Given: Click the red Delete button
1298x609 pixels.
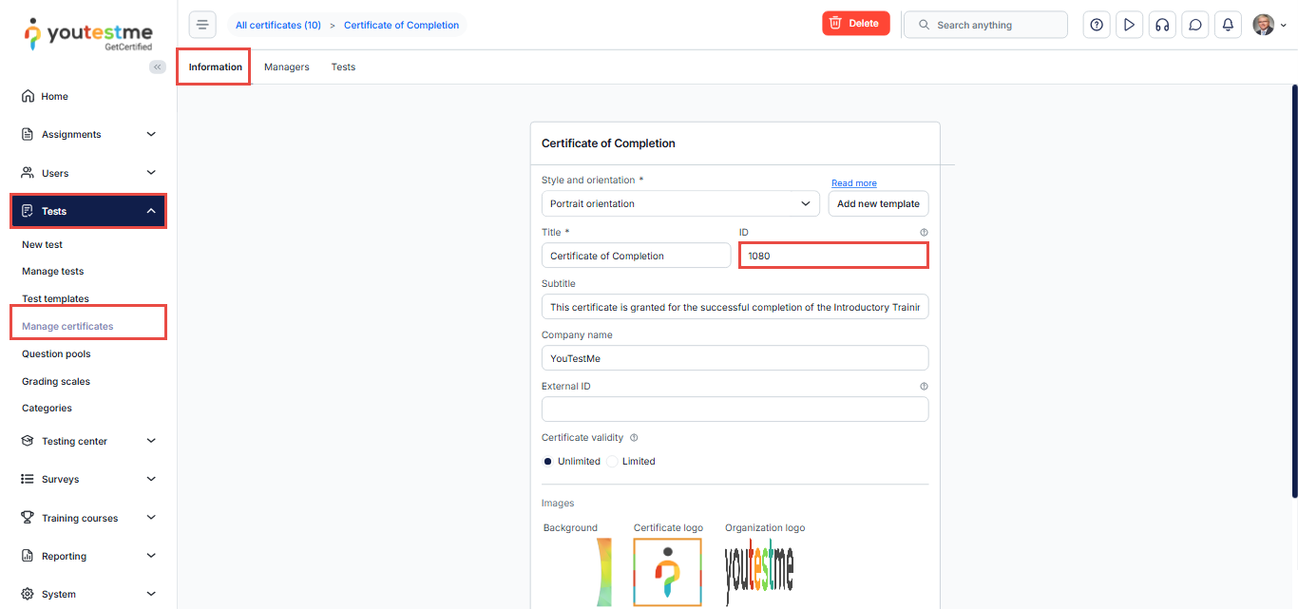Looking at the screenshot, I should [855, 24].
